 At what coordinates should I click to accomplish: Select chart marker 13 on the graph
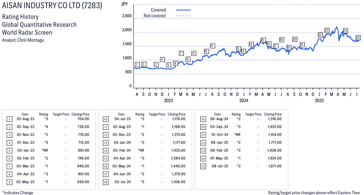pos(243,51)
